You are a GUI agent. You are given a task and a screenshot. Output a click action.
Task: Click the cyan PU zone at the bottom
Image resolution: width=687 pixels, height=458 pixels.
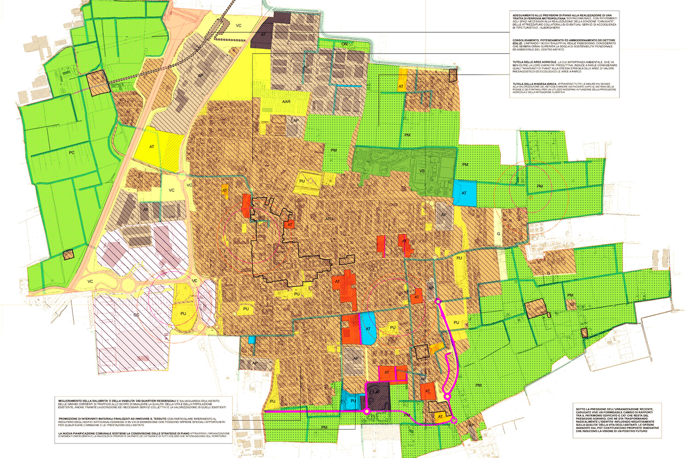click(x=353, y=401)
